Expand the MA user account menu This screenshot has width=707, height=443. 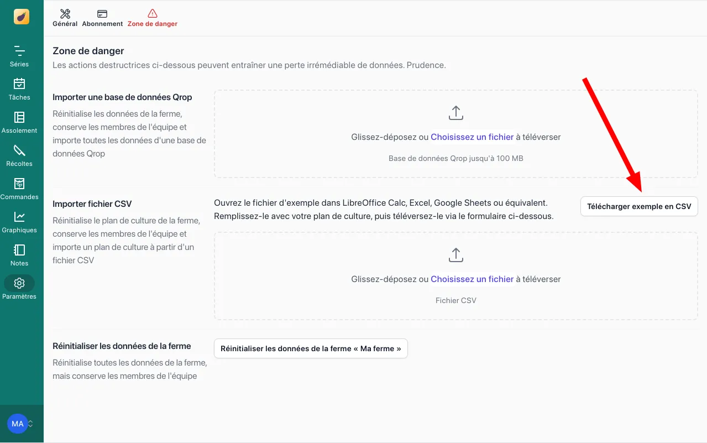point(30,424)
